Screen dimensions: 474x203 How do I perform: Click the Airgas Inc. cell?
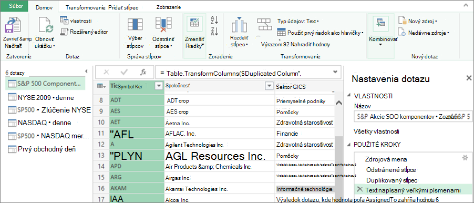click(219, 178)
